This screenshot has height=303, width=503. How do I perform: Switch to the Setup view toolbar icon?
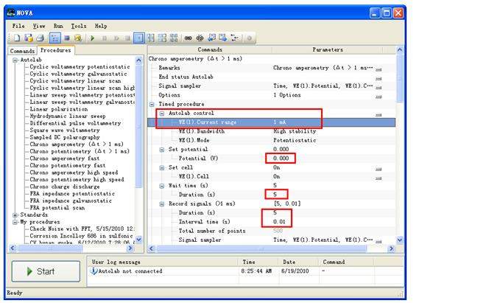point(55,38)
